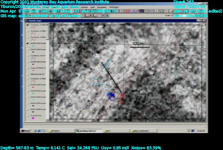Screen dimensions: 223x150
Task: Click the Start button on the taskbar
Action: [26, 131]
